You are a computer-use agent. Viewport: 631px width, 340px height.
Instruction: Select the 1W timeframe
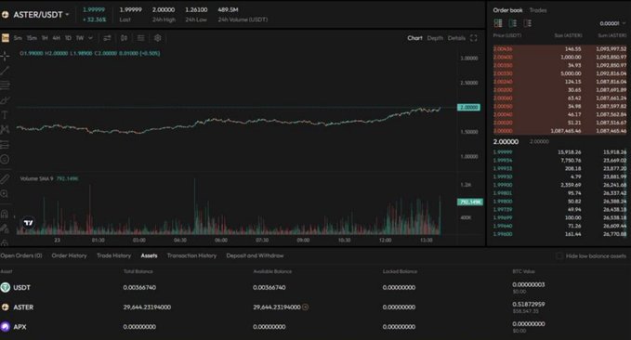[80, 38]
